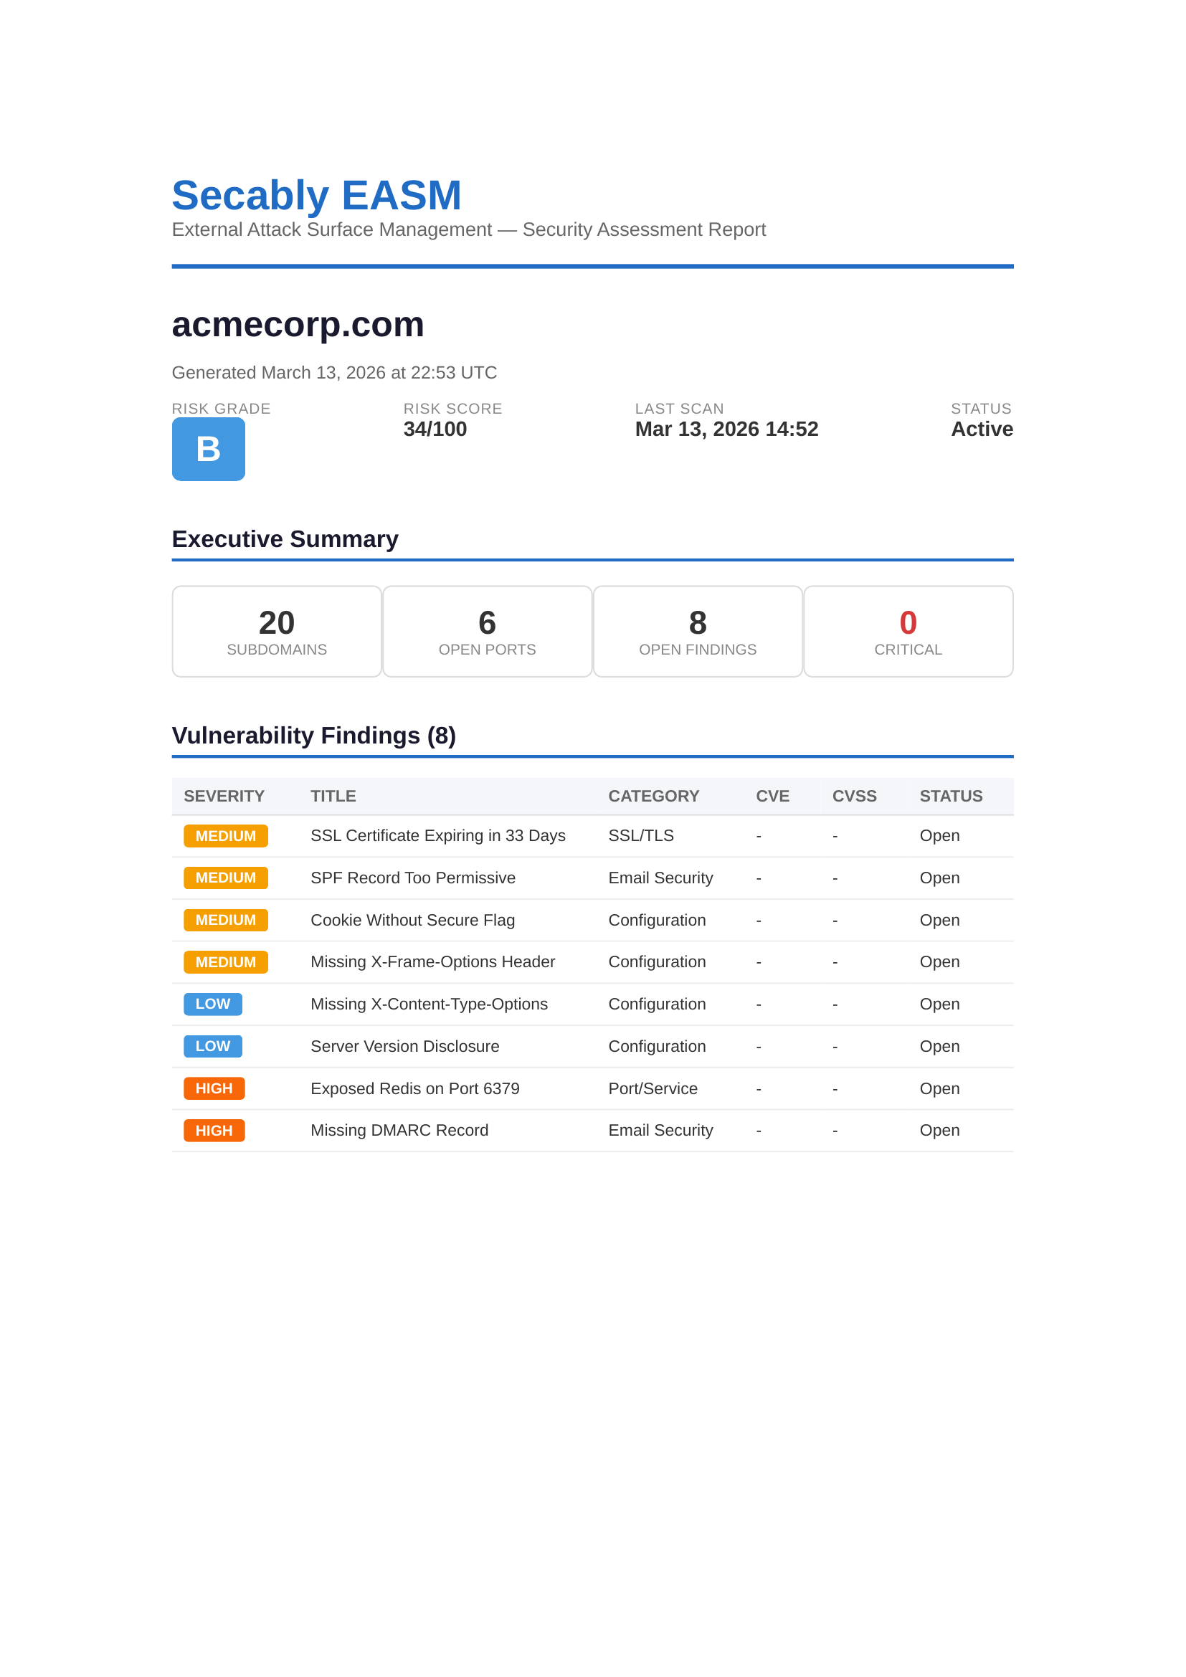Viewport: 1186px width, 1677px height.
Task: Select the HIGH badge on Missing DMARC Record
Action: [212, 1130]
